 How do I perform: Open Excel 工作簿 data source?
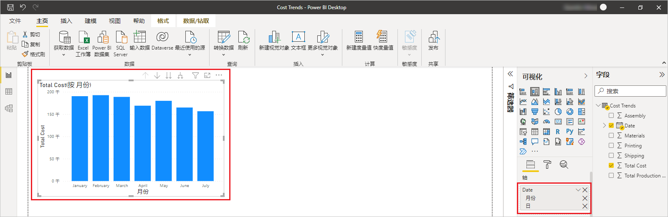83,44
